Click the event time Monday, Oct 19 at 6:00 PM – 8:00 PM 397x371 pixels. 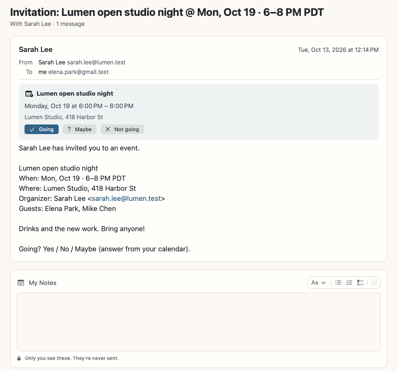coord(79,106)
